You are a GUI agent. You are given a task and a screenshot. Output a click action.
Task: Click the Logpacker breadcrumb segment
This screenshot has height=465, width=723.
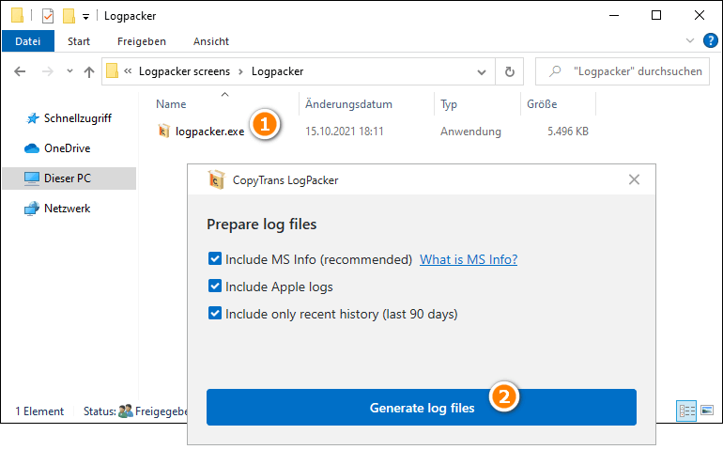coord(278,71)
